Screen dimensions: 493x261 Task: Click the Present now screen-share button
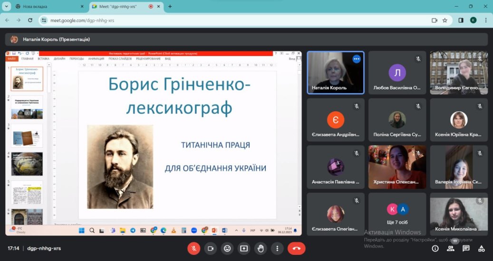[244, 249]
